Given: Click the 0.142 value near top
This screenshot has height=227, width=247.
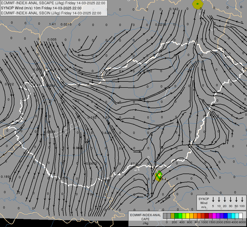Looking at the screenshot, I should point(174,9).
